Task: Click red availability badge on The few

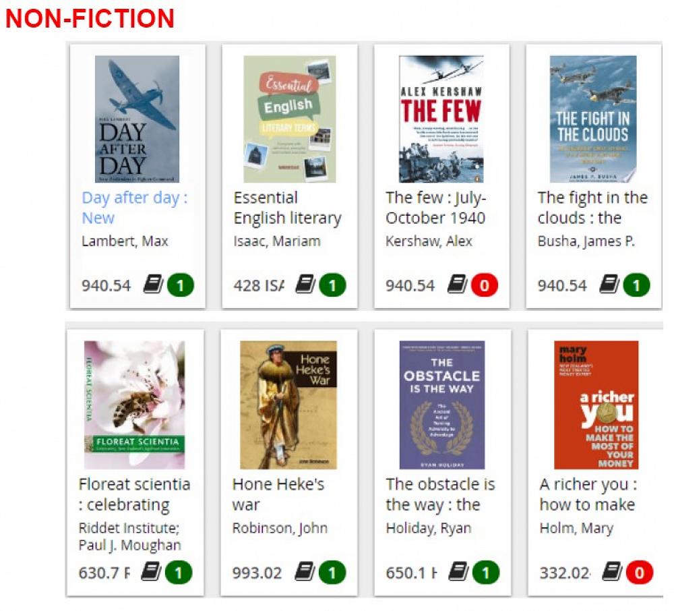Action: [x=484, y=285]
